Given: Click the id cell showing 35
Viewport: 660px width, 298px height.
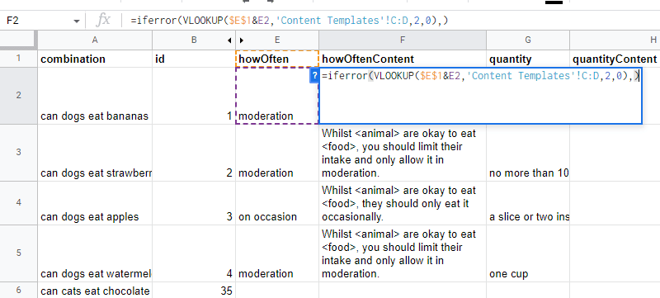Looking at the screenshot, I should 194,291.
